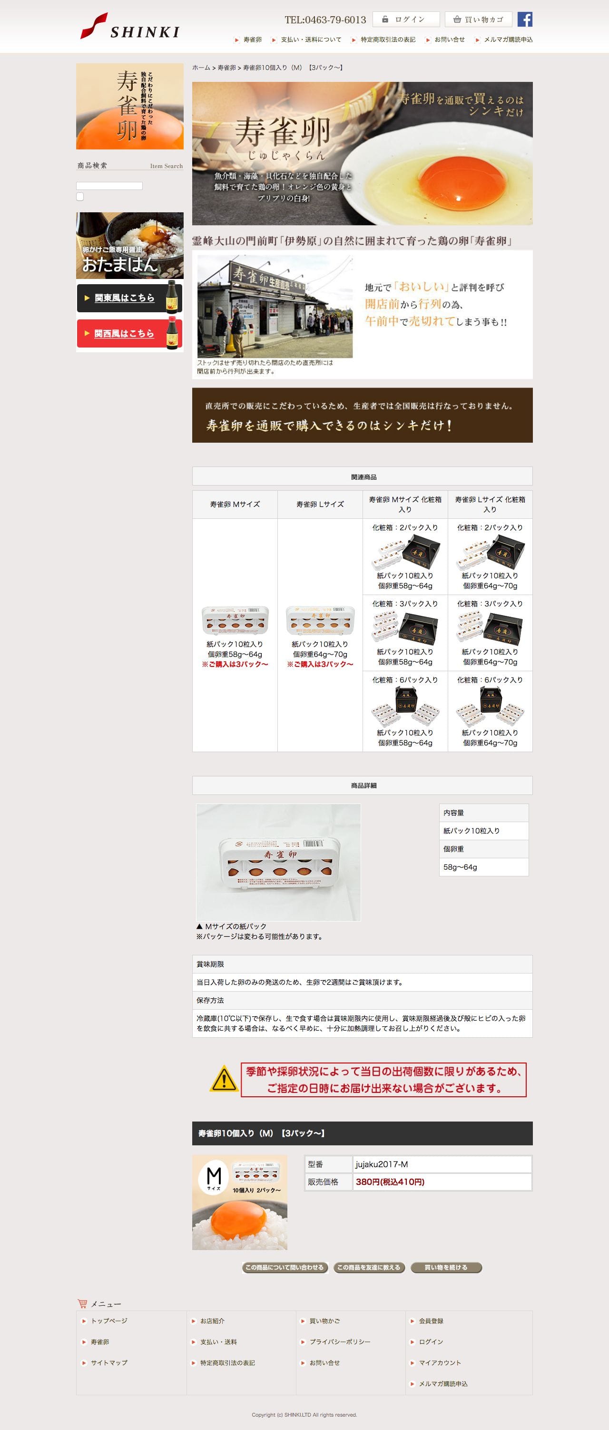Click ホーム in the breadcrumb
Viewport: 609px width, 1430px height.
coord(201,68)
